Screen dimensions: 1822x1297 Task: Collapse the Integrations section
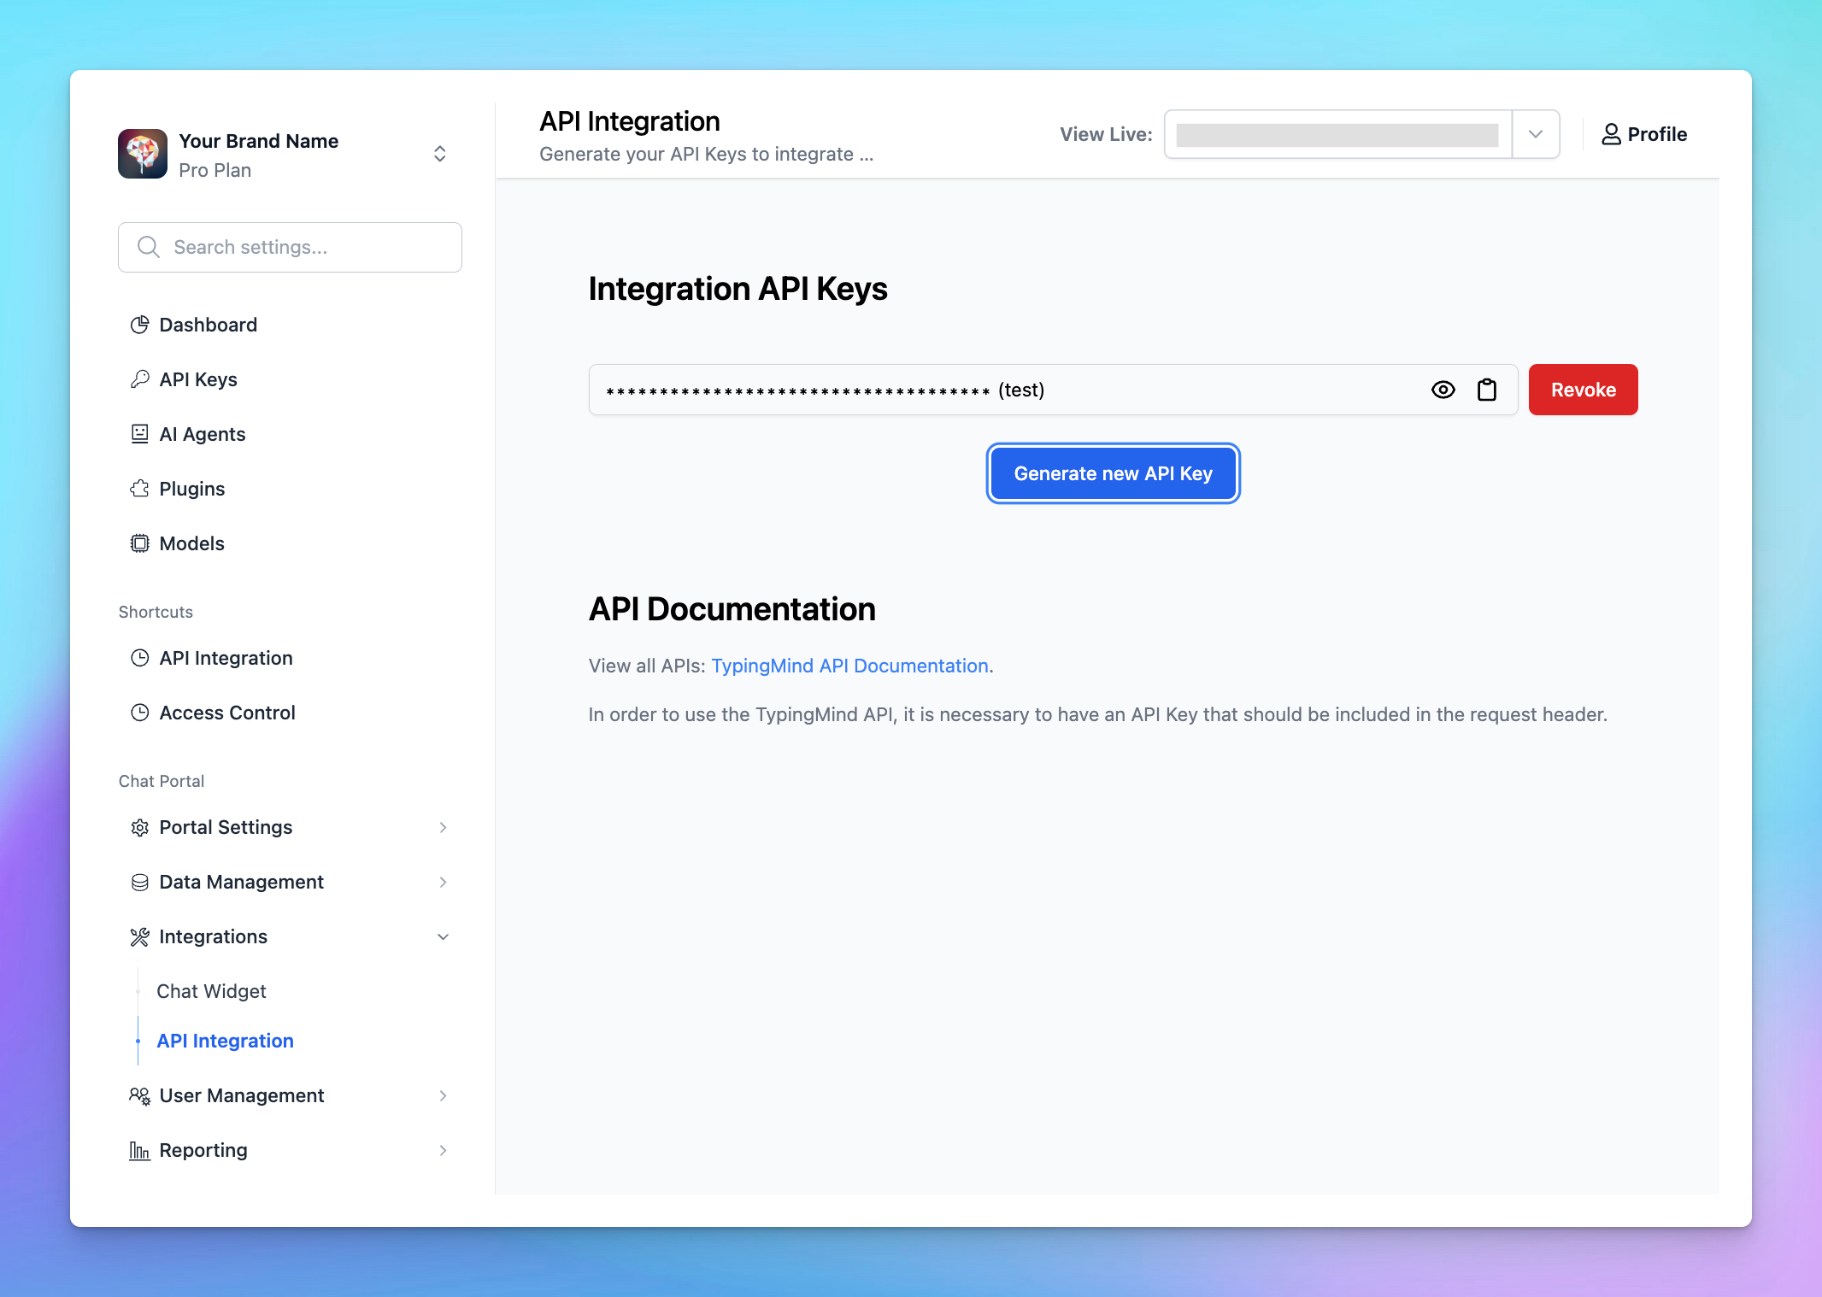pyautogui.click(x=444, y=935)
